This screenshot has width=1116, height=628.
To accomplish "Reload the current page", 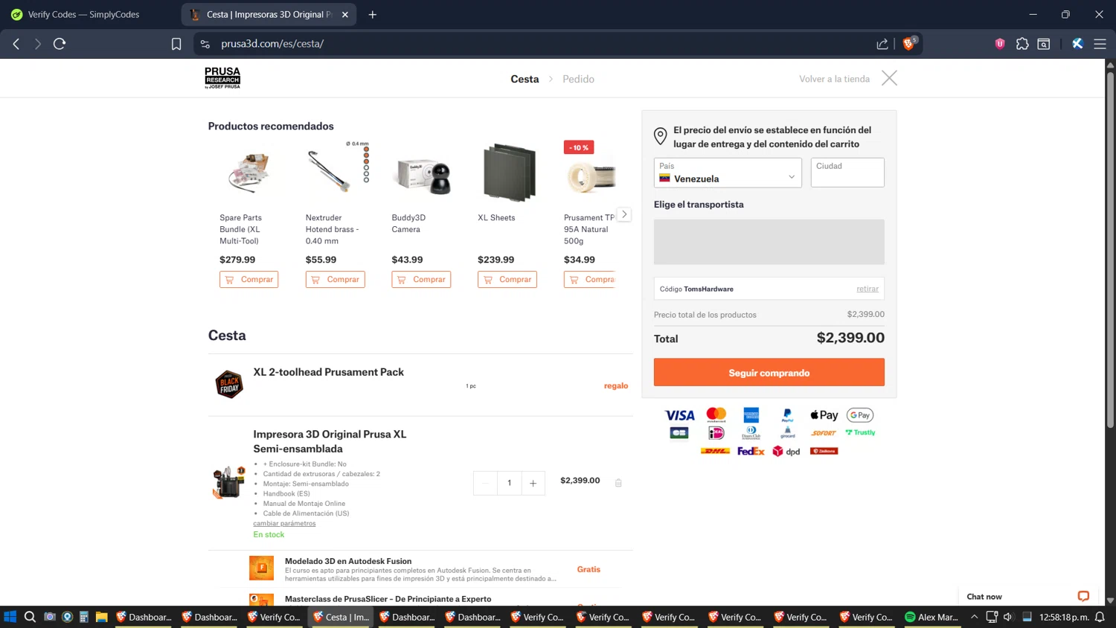I will (x=60, y=44).
